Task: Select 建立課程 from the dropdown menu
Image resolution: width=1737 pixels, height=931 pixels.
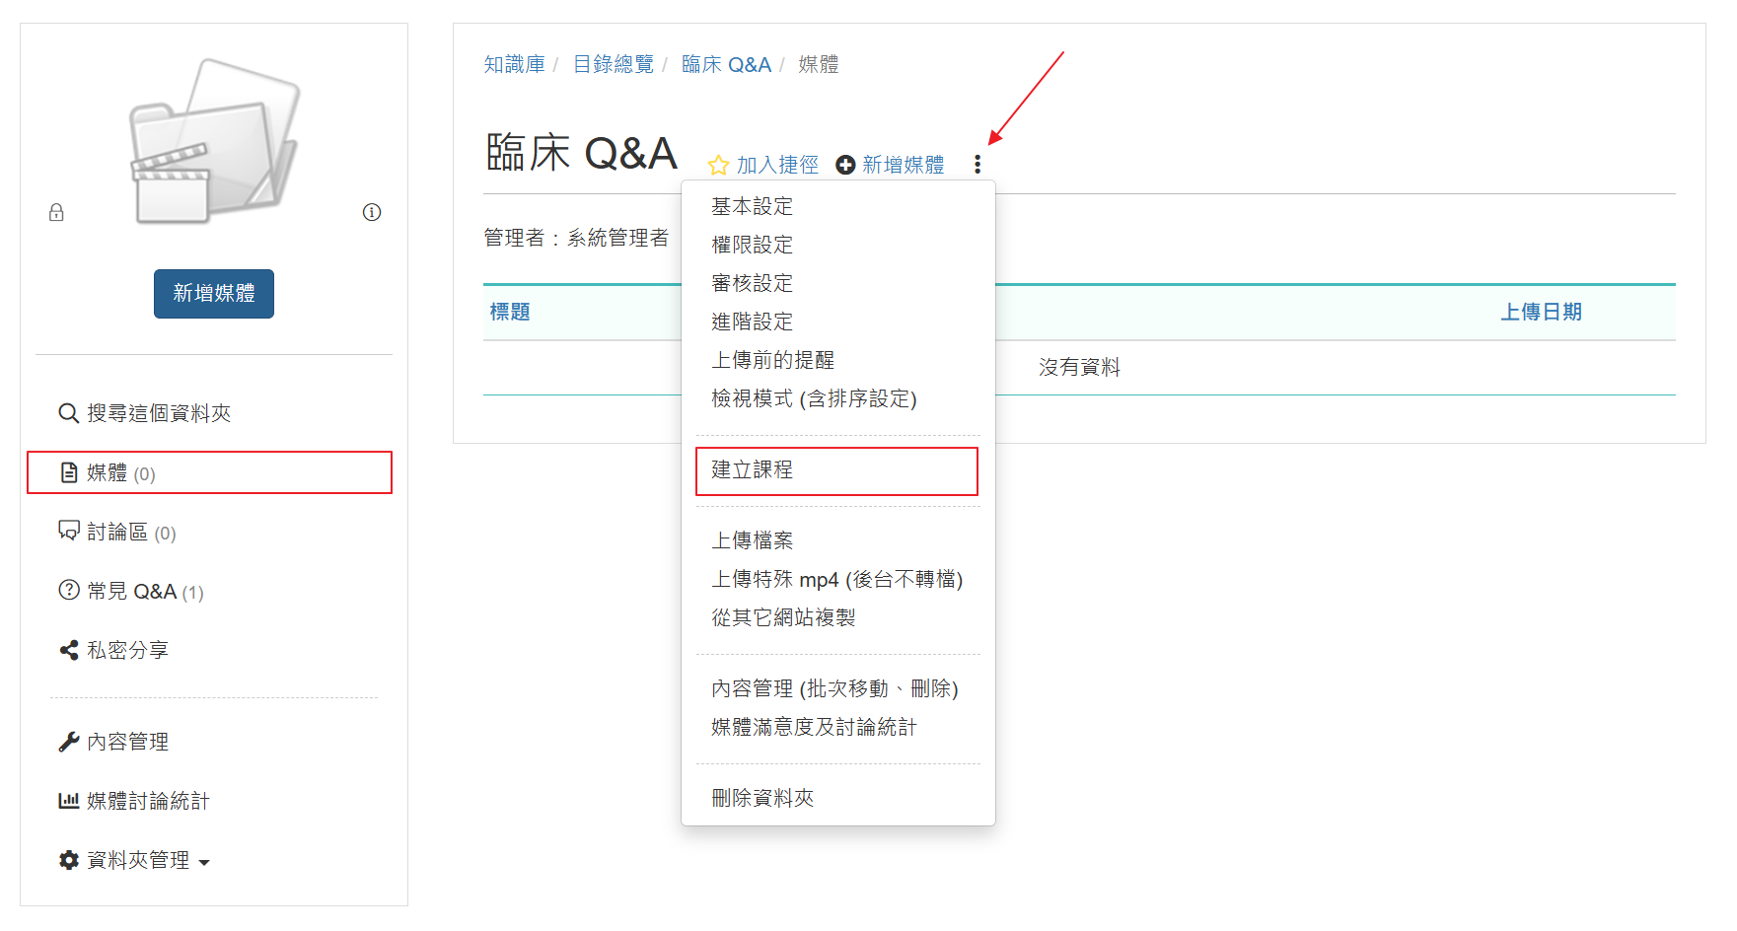Action: tap(752, 470)
